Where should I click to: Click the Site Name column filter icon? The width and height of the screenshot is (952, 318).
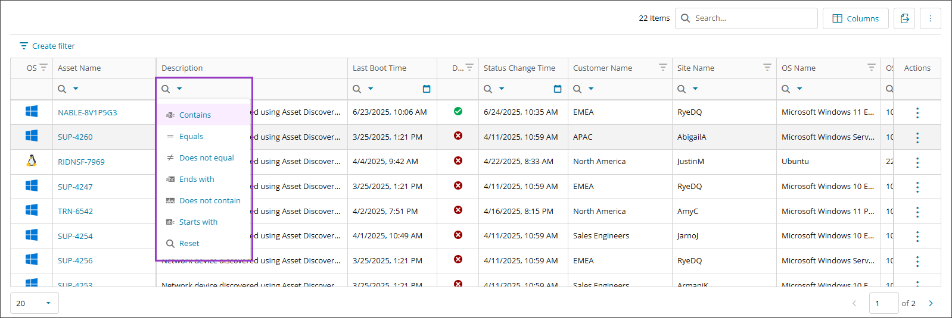767,68
